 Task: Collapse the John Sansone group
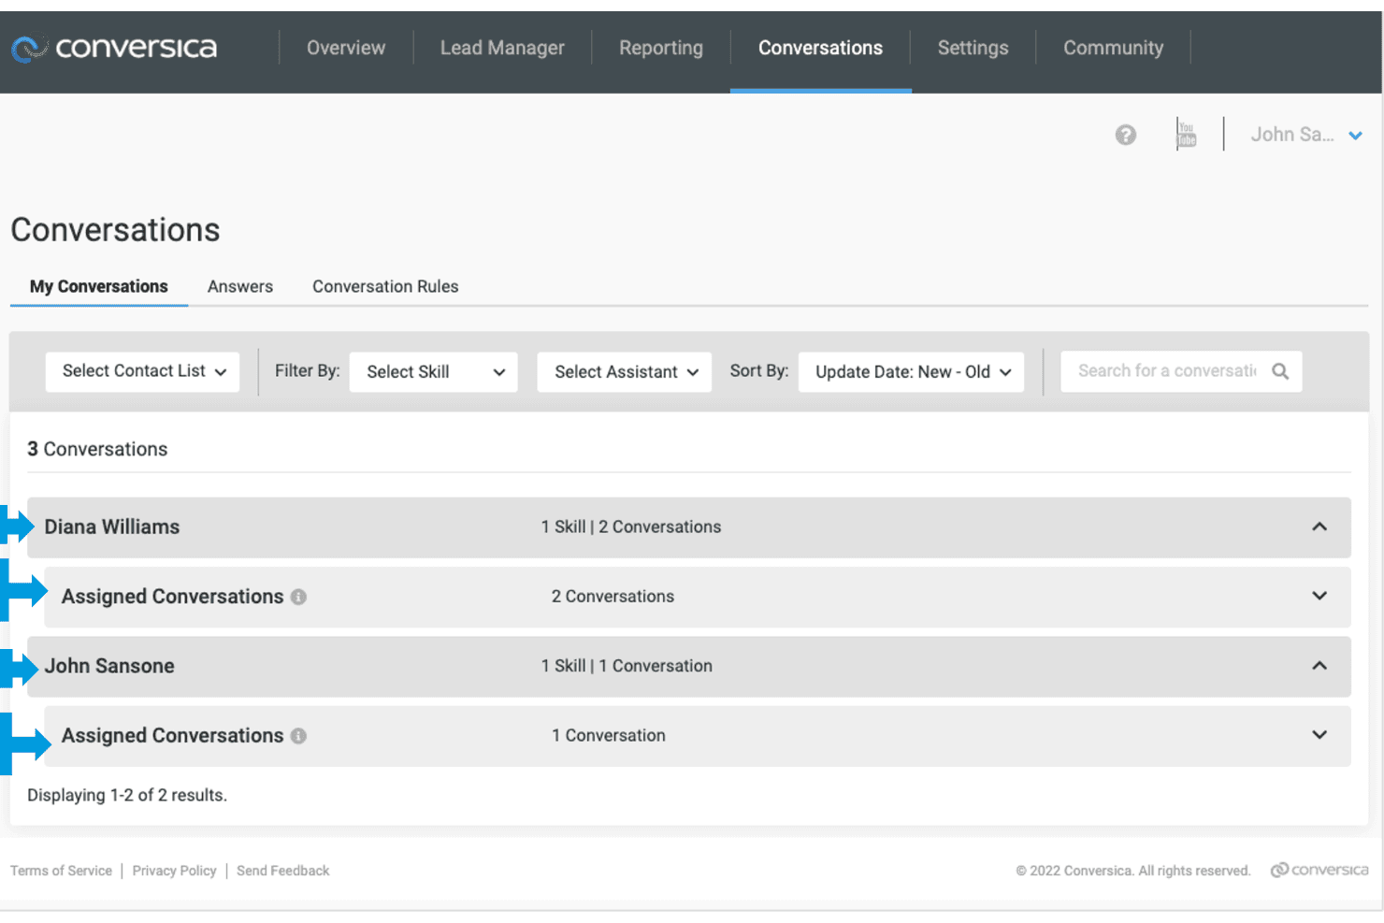click(x=1319, y=666)
